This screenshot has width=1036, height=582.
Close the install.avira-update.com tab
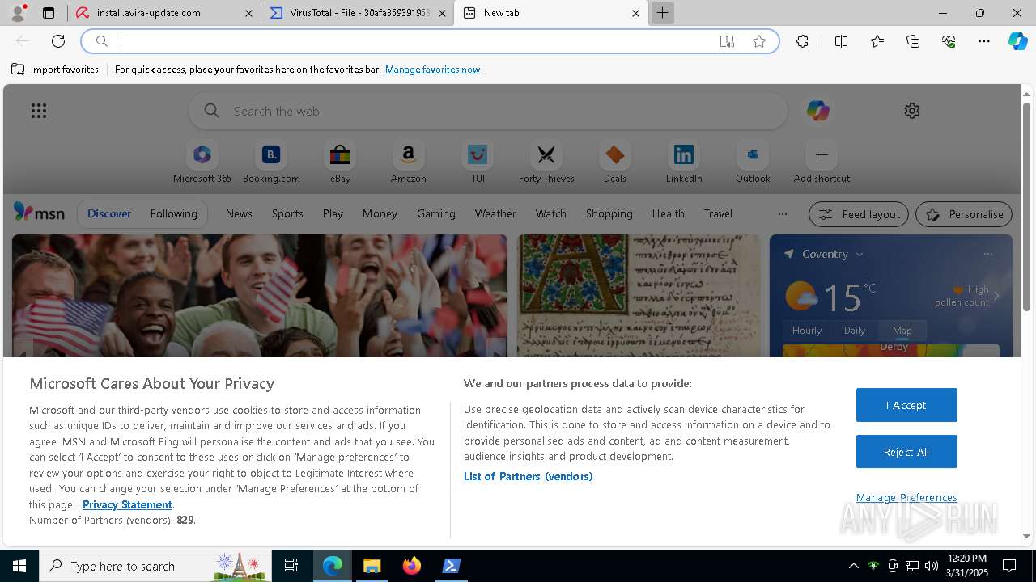pos(248,13)
